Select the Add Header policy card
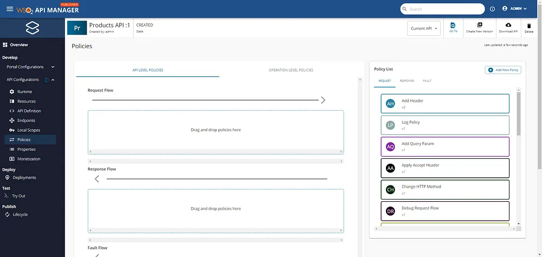Image resolution: width=542 pixels, height=257 pixels. [445, 104]
